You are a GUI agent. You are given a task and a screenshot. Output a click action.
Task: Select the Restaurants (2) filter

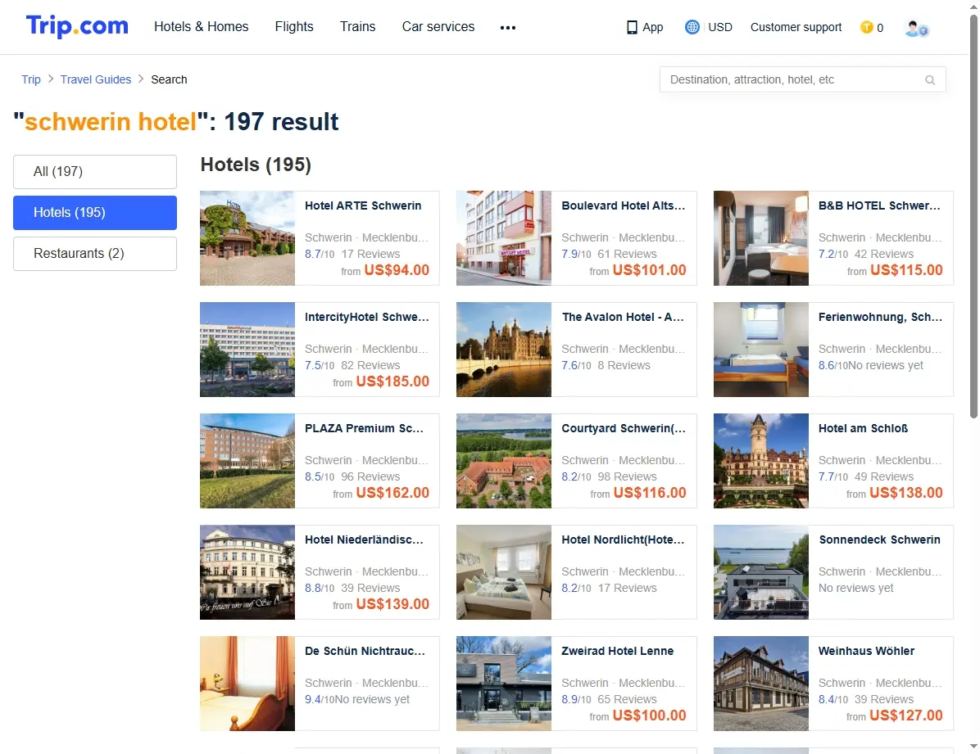pyautogui.click(x=95, y=254)
